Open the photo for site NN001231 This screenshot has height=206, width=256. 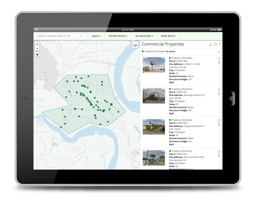(154, 96)
